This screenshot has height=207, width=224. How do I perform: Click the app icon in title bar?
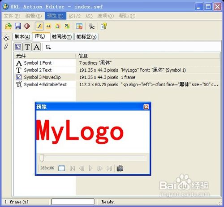pos(6,7)
